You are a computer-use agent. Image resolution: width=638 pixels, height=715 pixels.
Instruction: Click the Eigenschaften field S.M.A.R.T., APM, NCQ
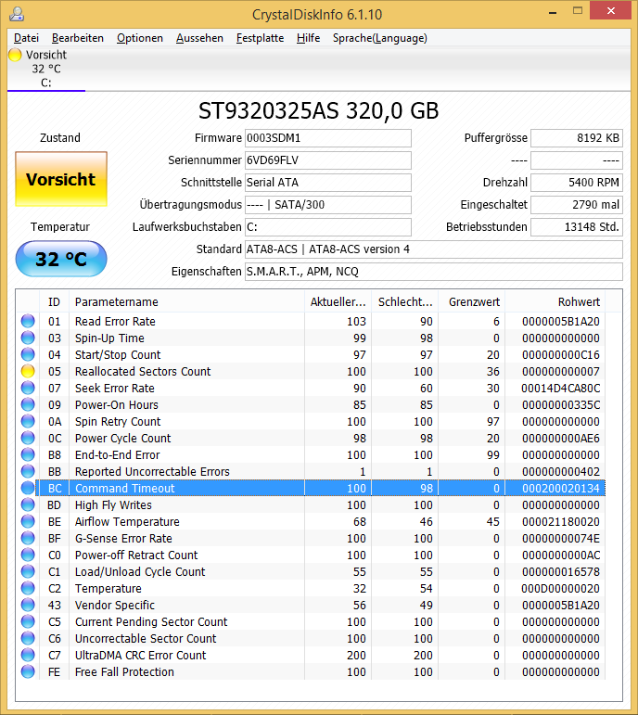click(434, 272)
